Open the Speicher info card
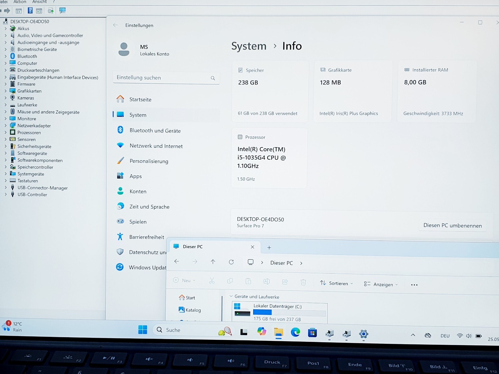 coord(270,91)
